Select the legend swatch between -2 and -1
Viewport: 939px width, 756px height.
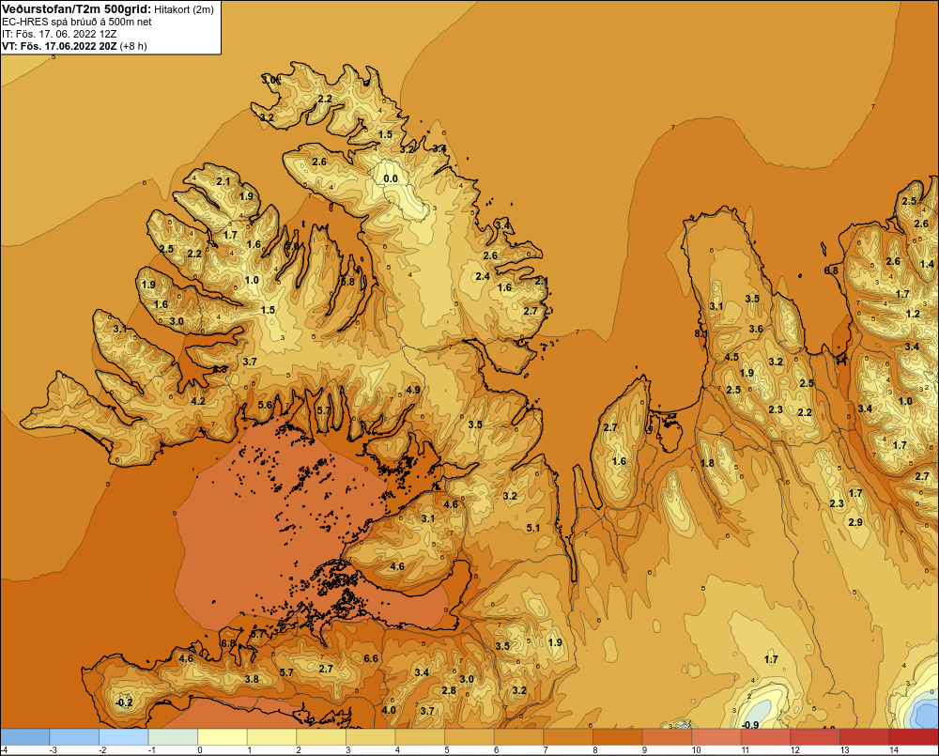click(x=124, y=737)
